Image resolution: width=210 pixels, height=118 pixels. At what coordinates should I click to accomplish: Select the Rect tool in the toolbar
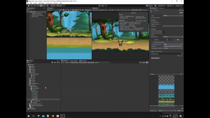(x=41, y=6)
